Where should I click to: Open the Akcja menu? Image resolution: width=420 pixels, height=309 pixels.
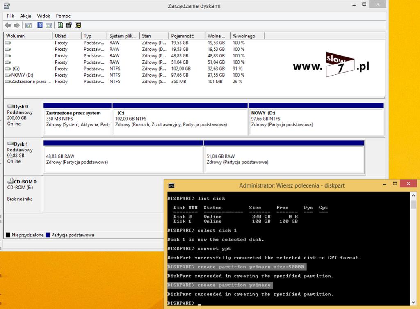tap(25, 16)
